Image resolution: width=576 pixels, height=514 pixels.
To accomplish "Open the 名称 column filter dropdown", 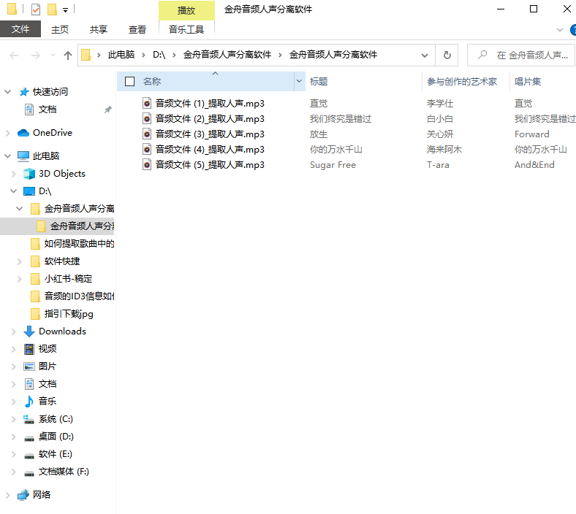I will pos(300,82).
